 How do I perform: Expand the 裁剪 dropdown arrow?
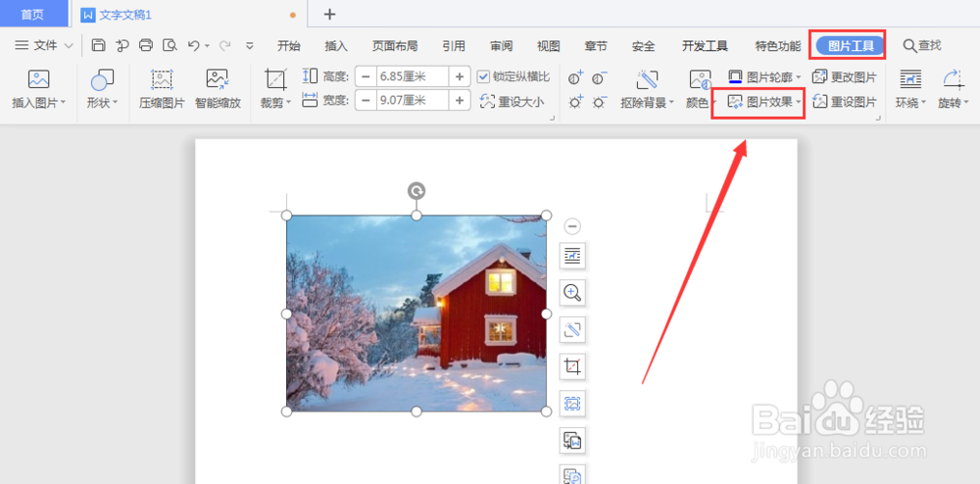point(289,102)
